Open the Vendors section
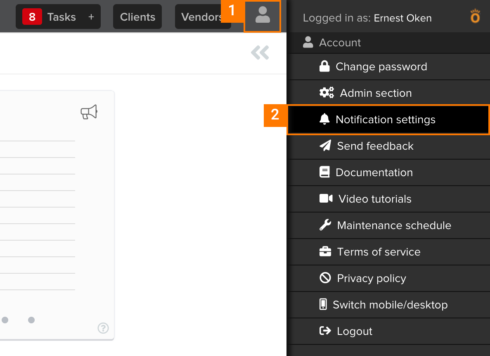490x356 pixels. point(203,17)
